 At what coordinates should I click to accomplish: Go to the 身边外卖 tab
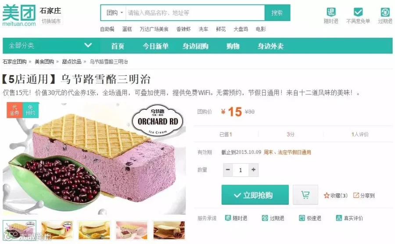pyautogui.click(x=270, y=46)
